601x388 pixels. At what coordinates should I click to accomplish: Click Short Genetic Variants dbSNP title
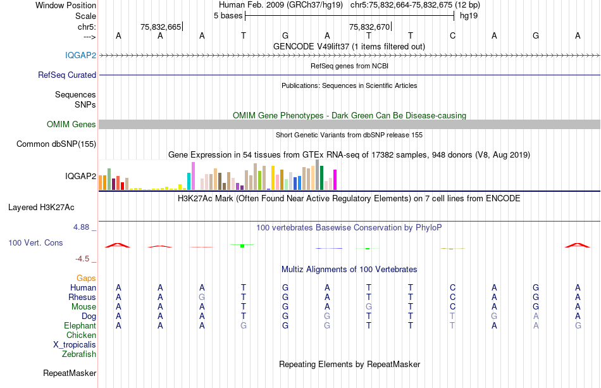349,135
